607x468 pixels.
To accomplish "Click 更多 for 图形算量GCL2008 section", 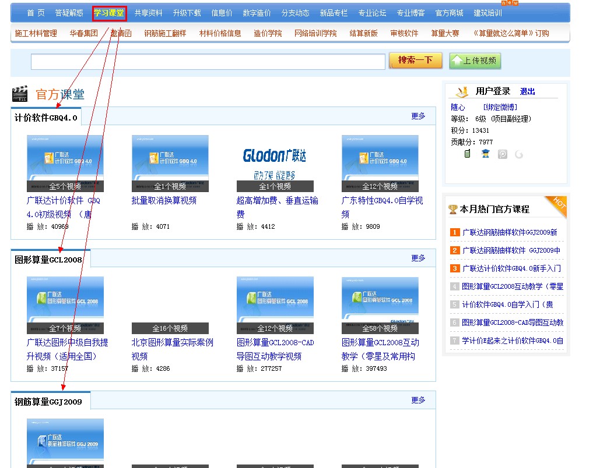I will click(x=418, y=258).
